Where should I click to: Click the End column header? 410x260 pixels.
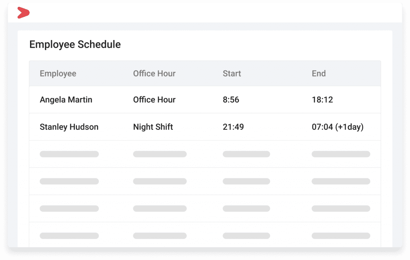[319, 73]
